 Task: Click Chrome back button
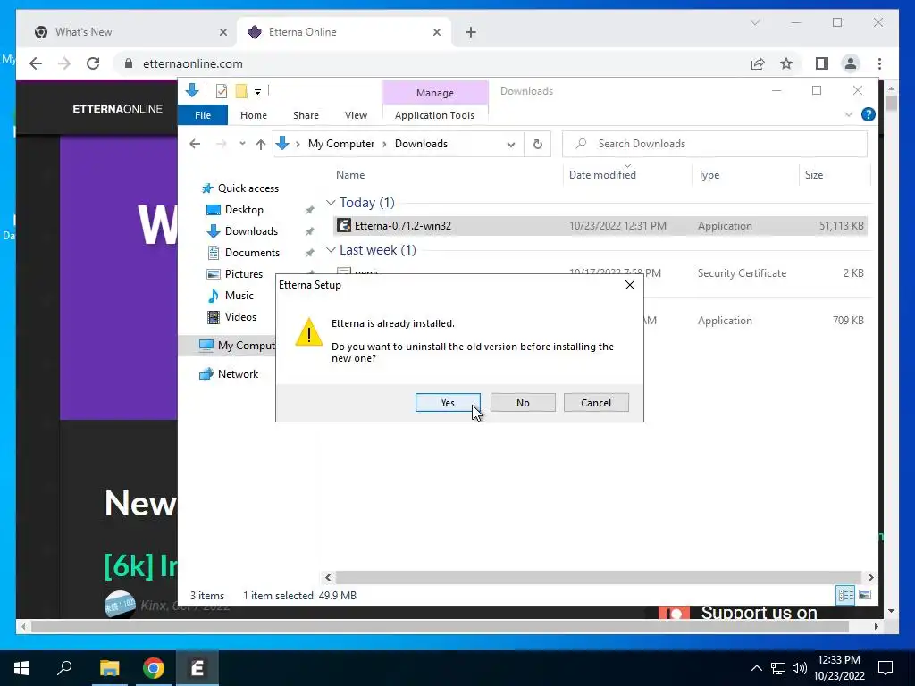coord(36,63)
